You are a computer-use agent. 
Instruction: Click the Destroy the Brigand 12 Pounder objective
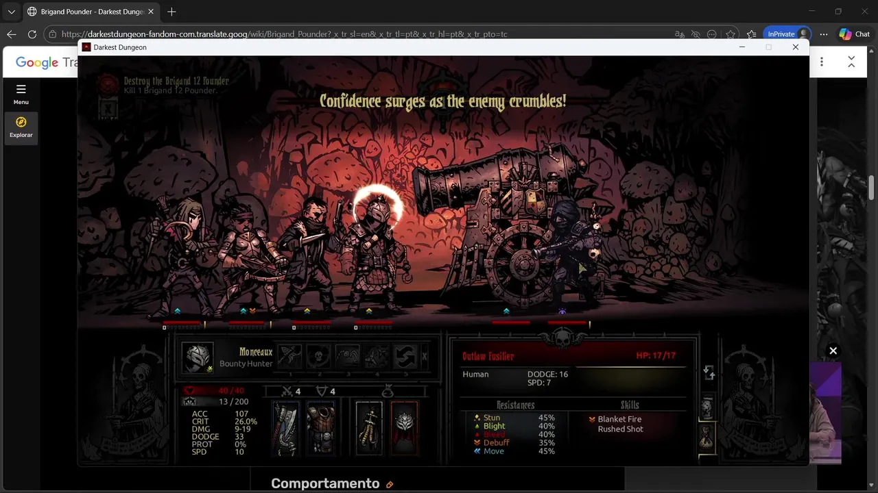[x=176, y=81]
